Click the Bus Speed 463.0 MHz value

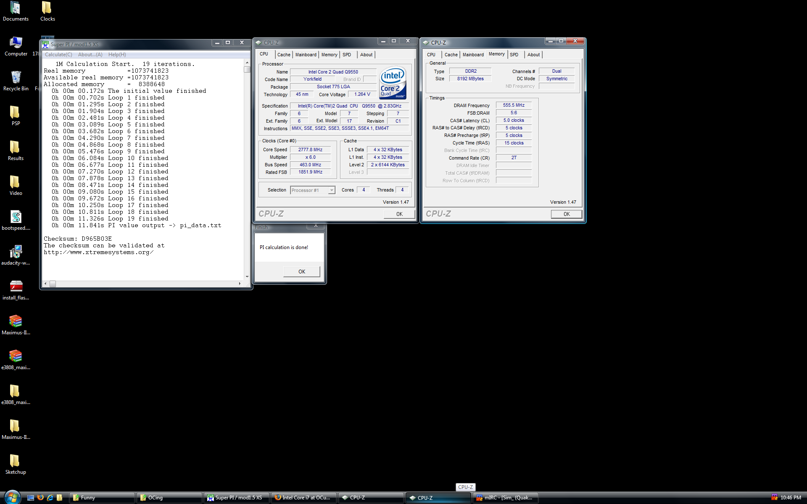point(310,165)
